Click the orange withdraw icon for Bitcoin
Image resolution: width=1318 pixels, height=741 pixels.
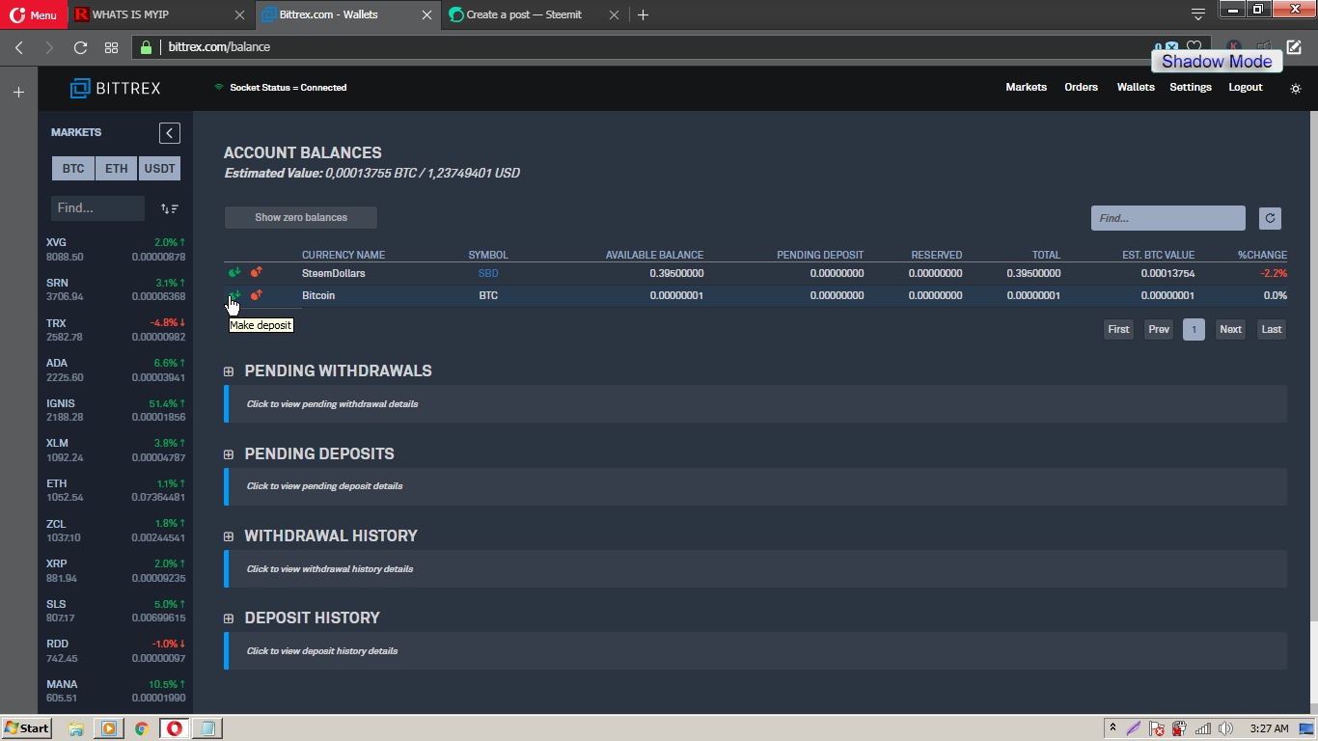point(256,295)
